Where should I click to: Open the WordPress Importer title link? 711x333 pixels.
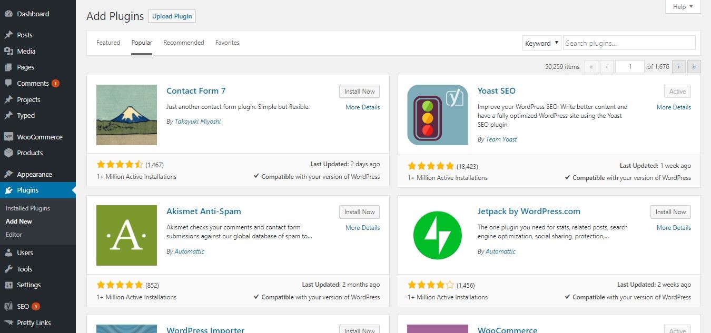205,330
